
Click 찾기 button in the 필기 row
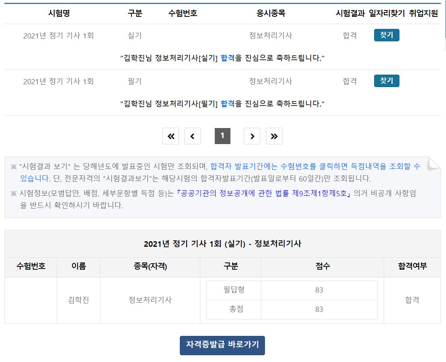click(x=386, y=81)
